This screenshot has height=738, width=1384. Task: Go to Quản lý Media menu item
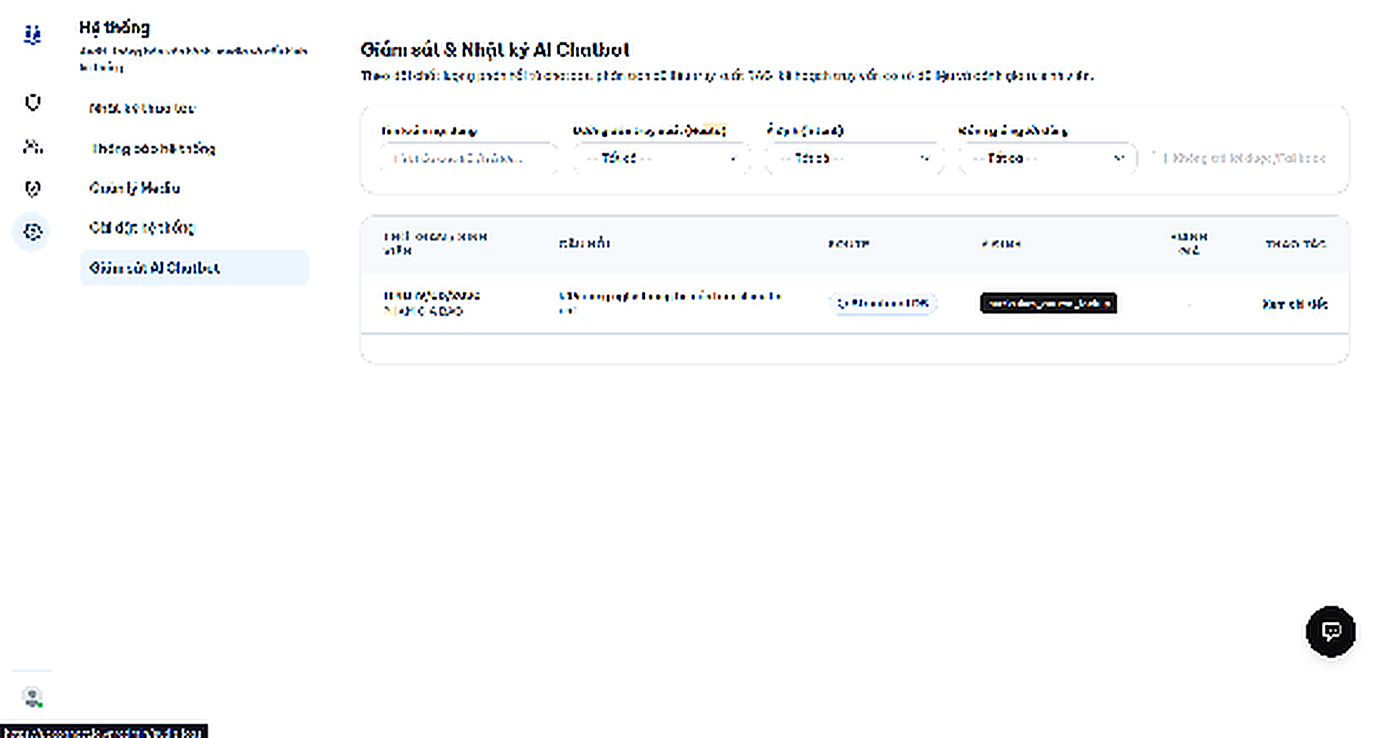[x=195, y=188]
